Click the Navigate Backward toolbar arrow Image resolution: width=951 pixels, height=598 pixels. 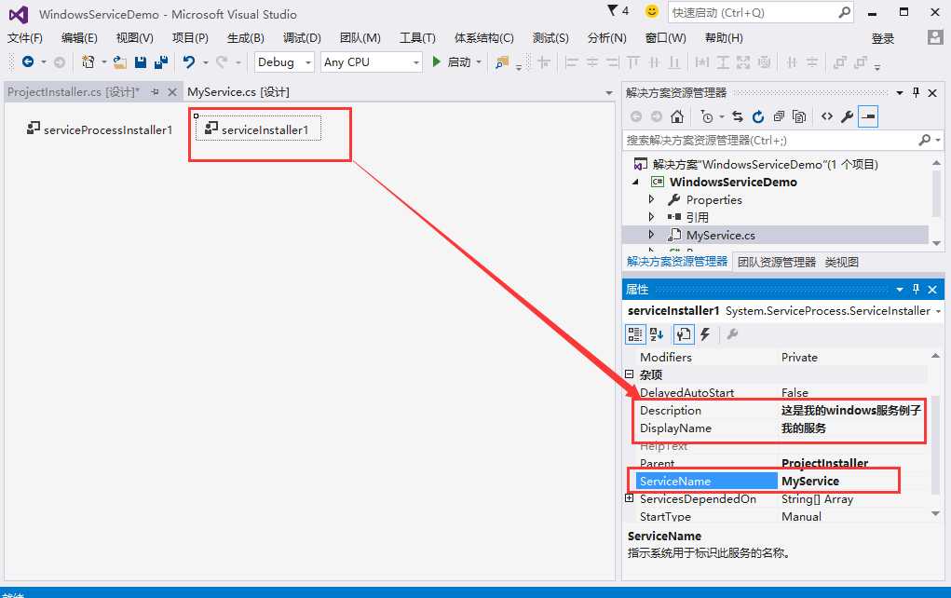pyautogui.click(x=28, y=61)
